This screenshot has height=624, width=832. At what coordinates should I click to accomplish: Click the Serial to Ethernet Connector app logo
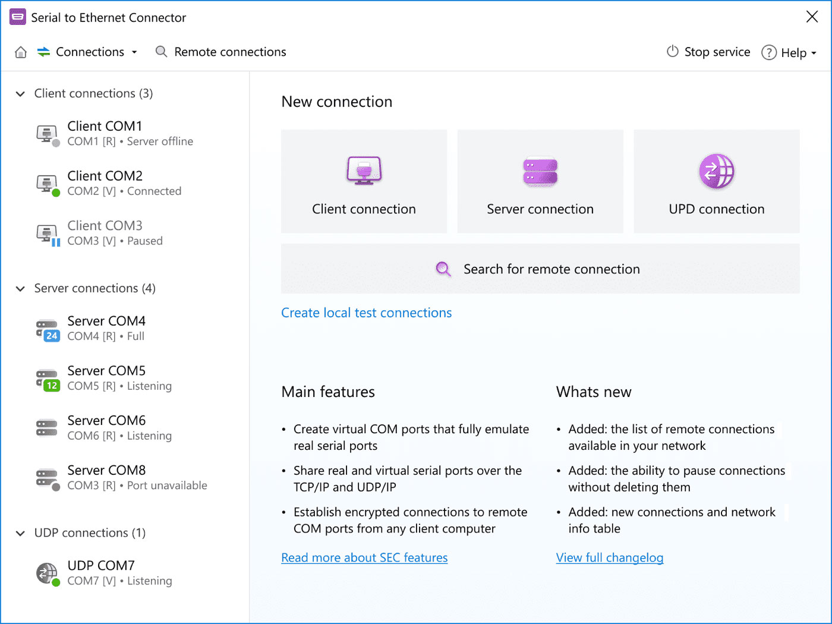click(17, 16)
